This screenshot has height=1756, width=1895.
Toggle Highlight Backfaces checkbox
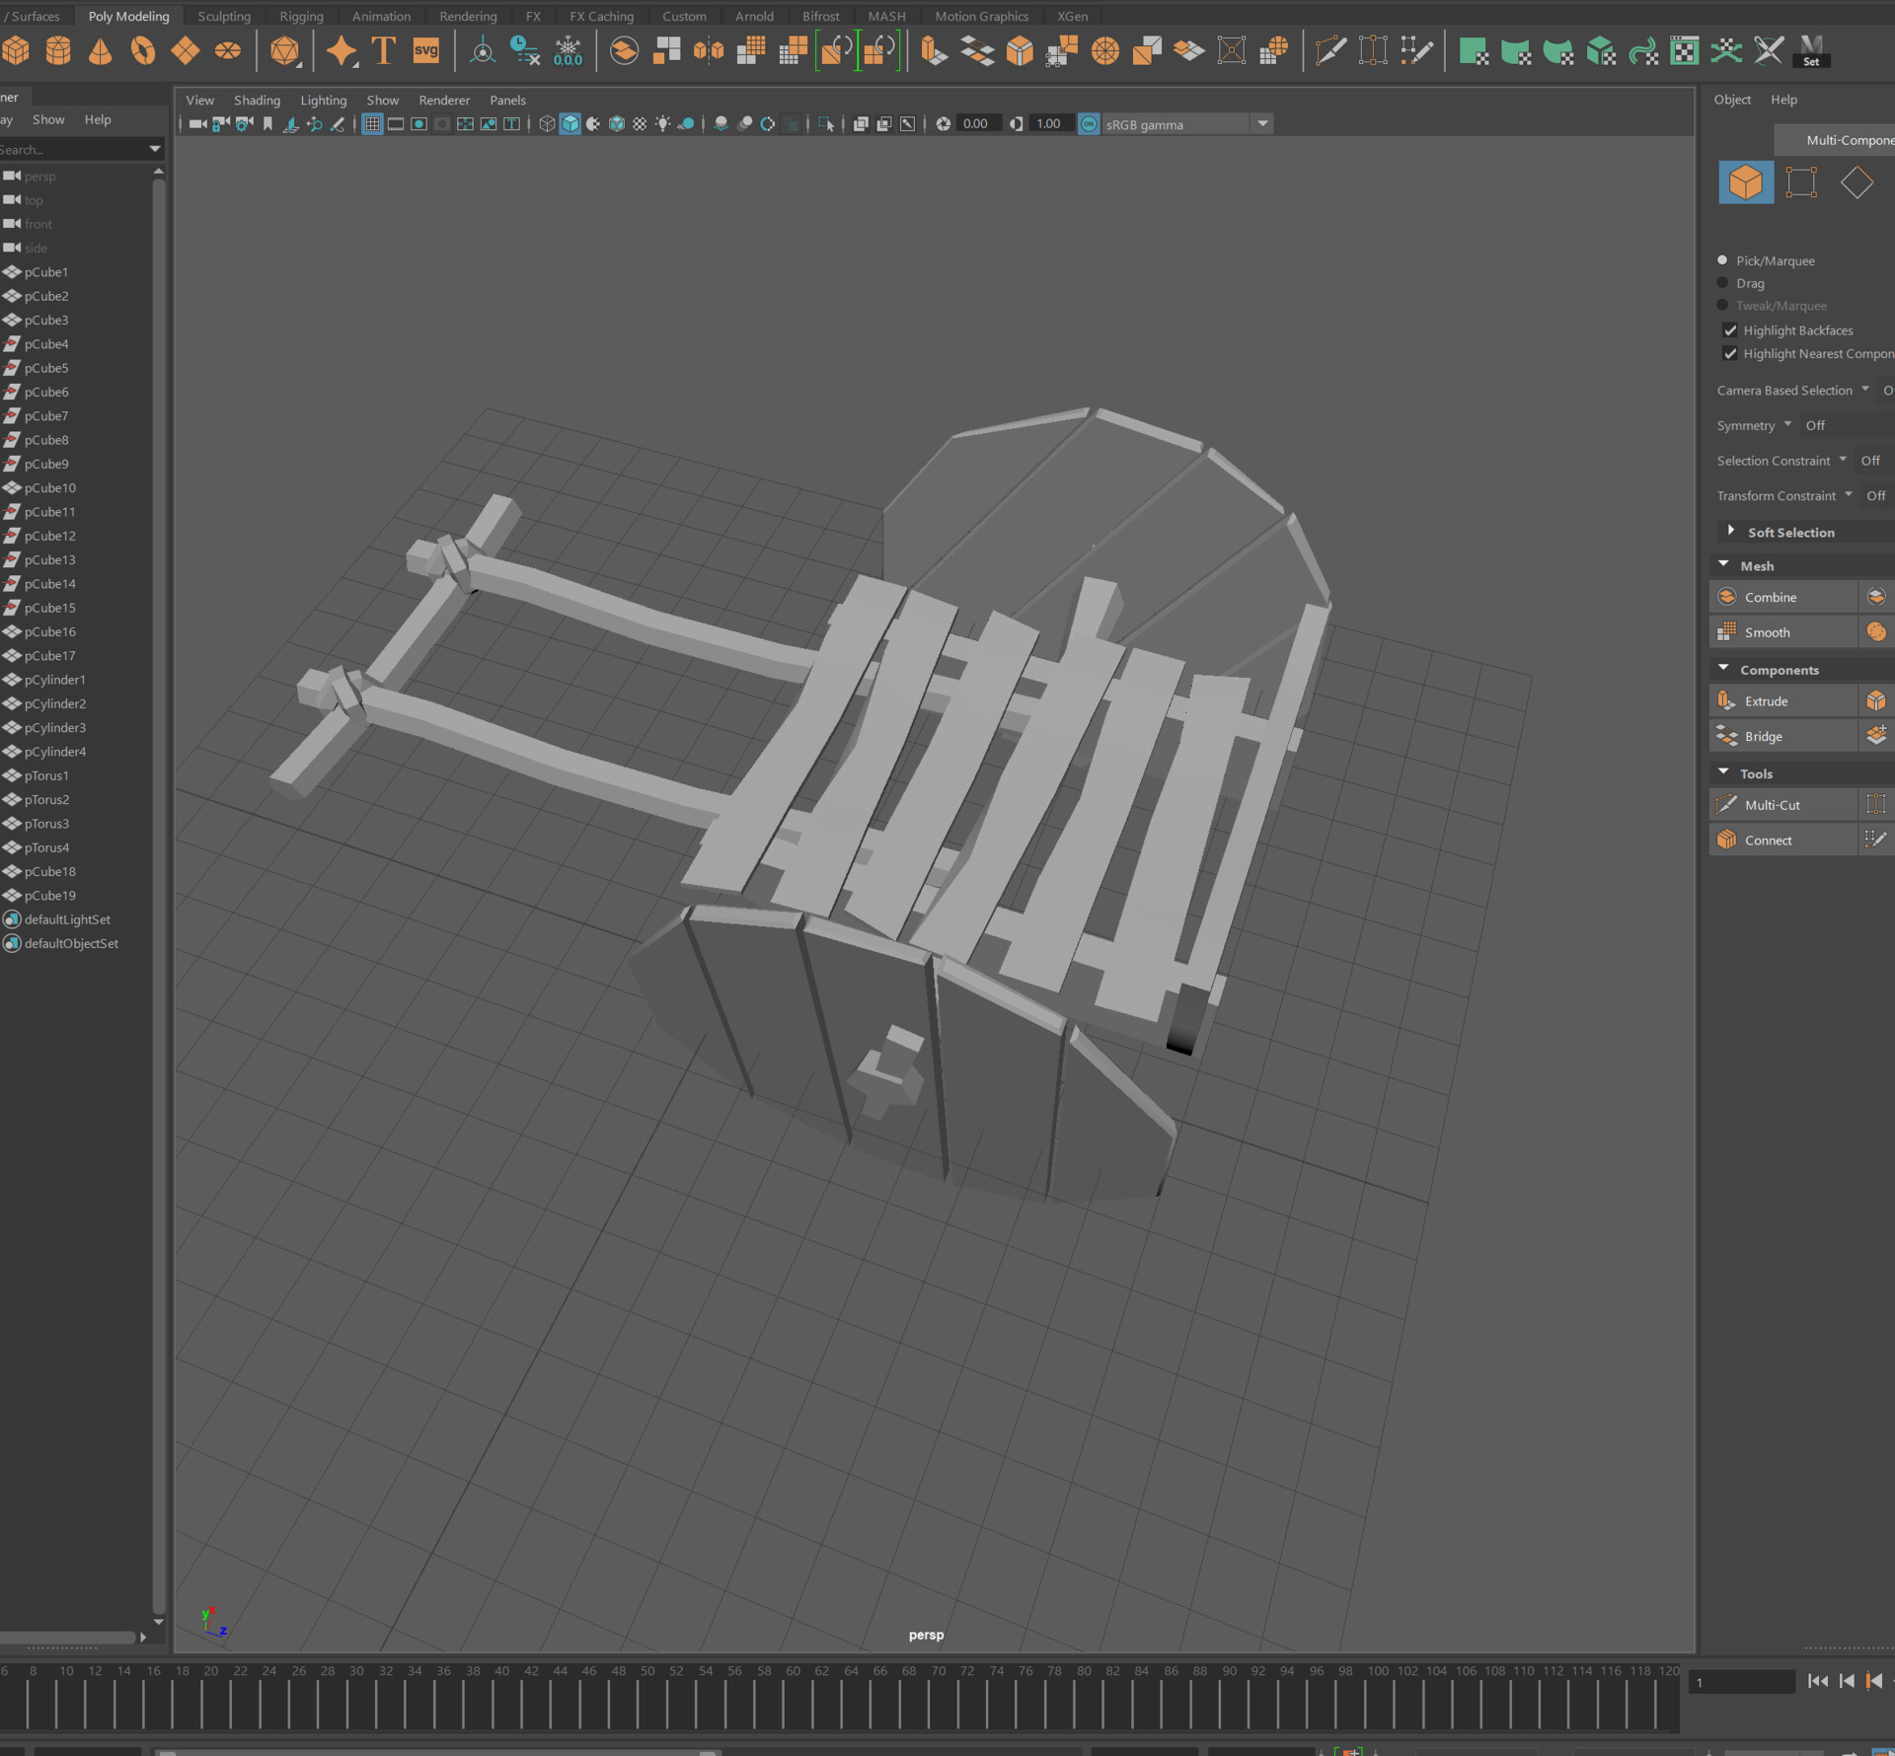coord(1730,329)
